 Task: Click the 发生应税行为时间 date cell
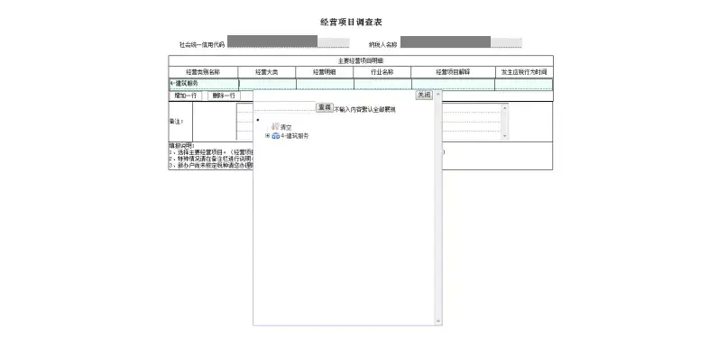(524, 84)
